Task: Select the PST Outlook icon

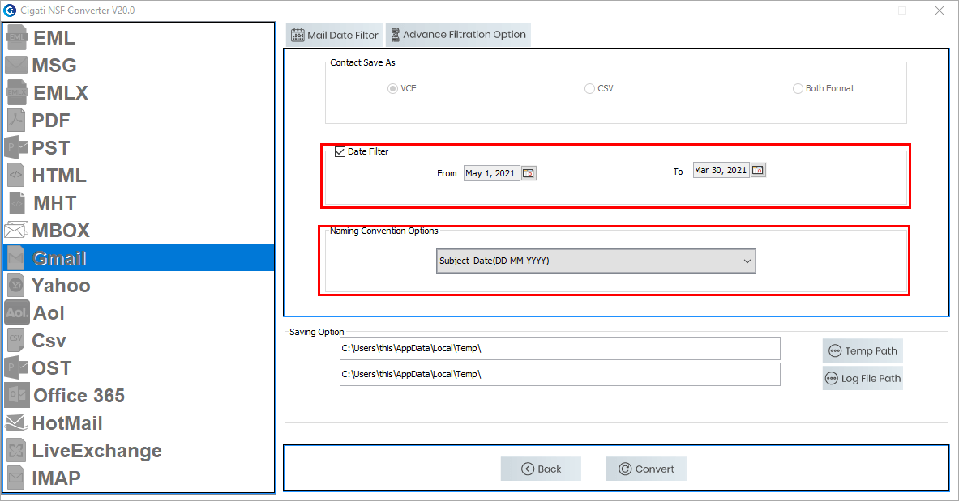Action: [16, 147]
